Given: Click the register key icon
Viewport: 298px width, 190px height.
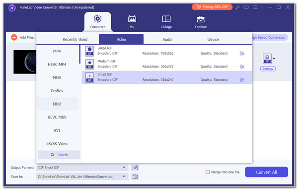Looking at the screenshot, I should (237, 7).
